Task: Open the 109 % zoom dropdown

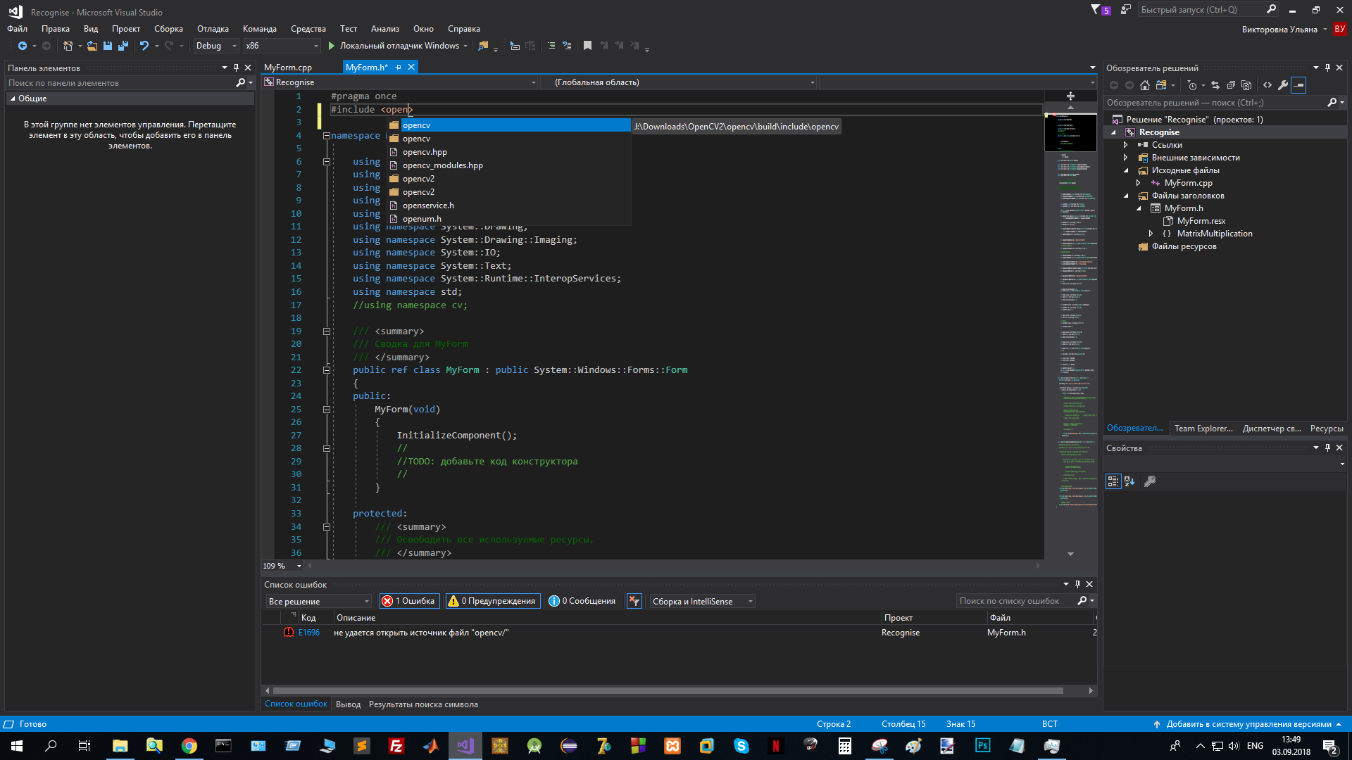Action: point(299,566)
